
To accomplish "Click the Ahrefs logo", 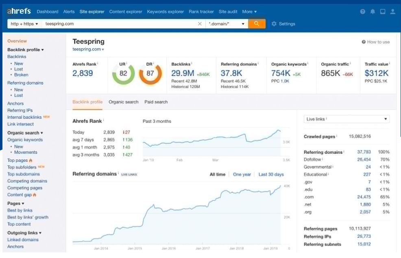I will tap(19, 11).
